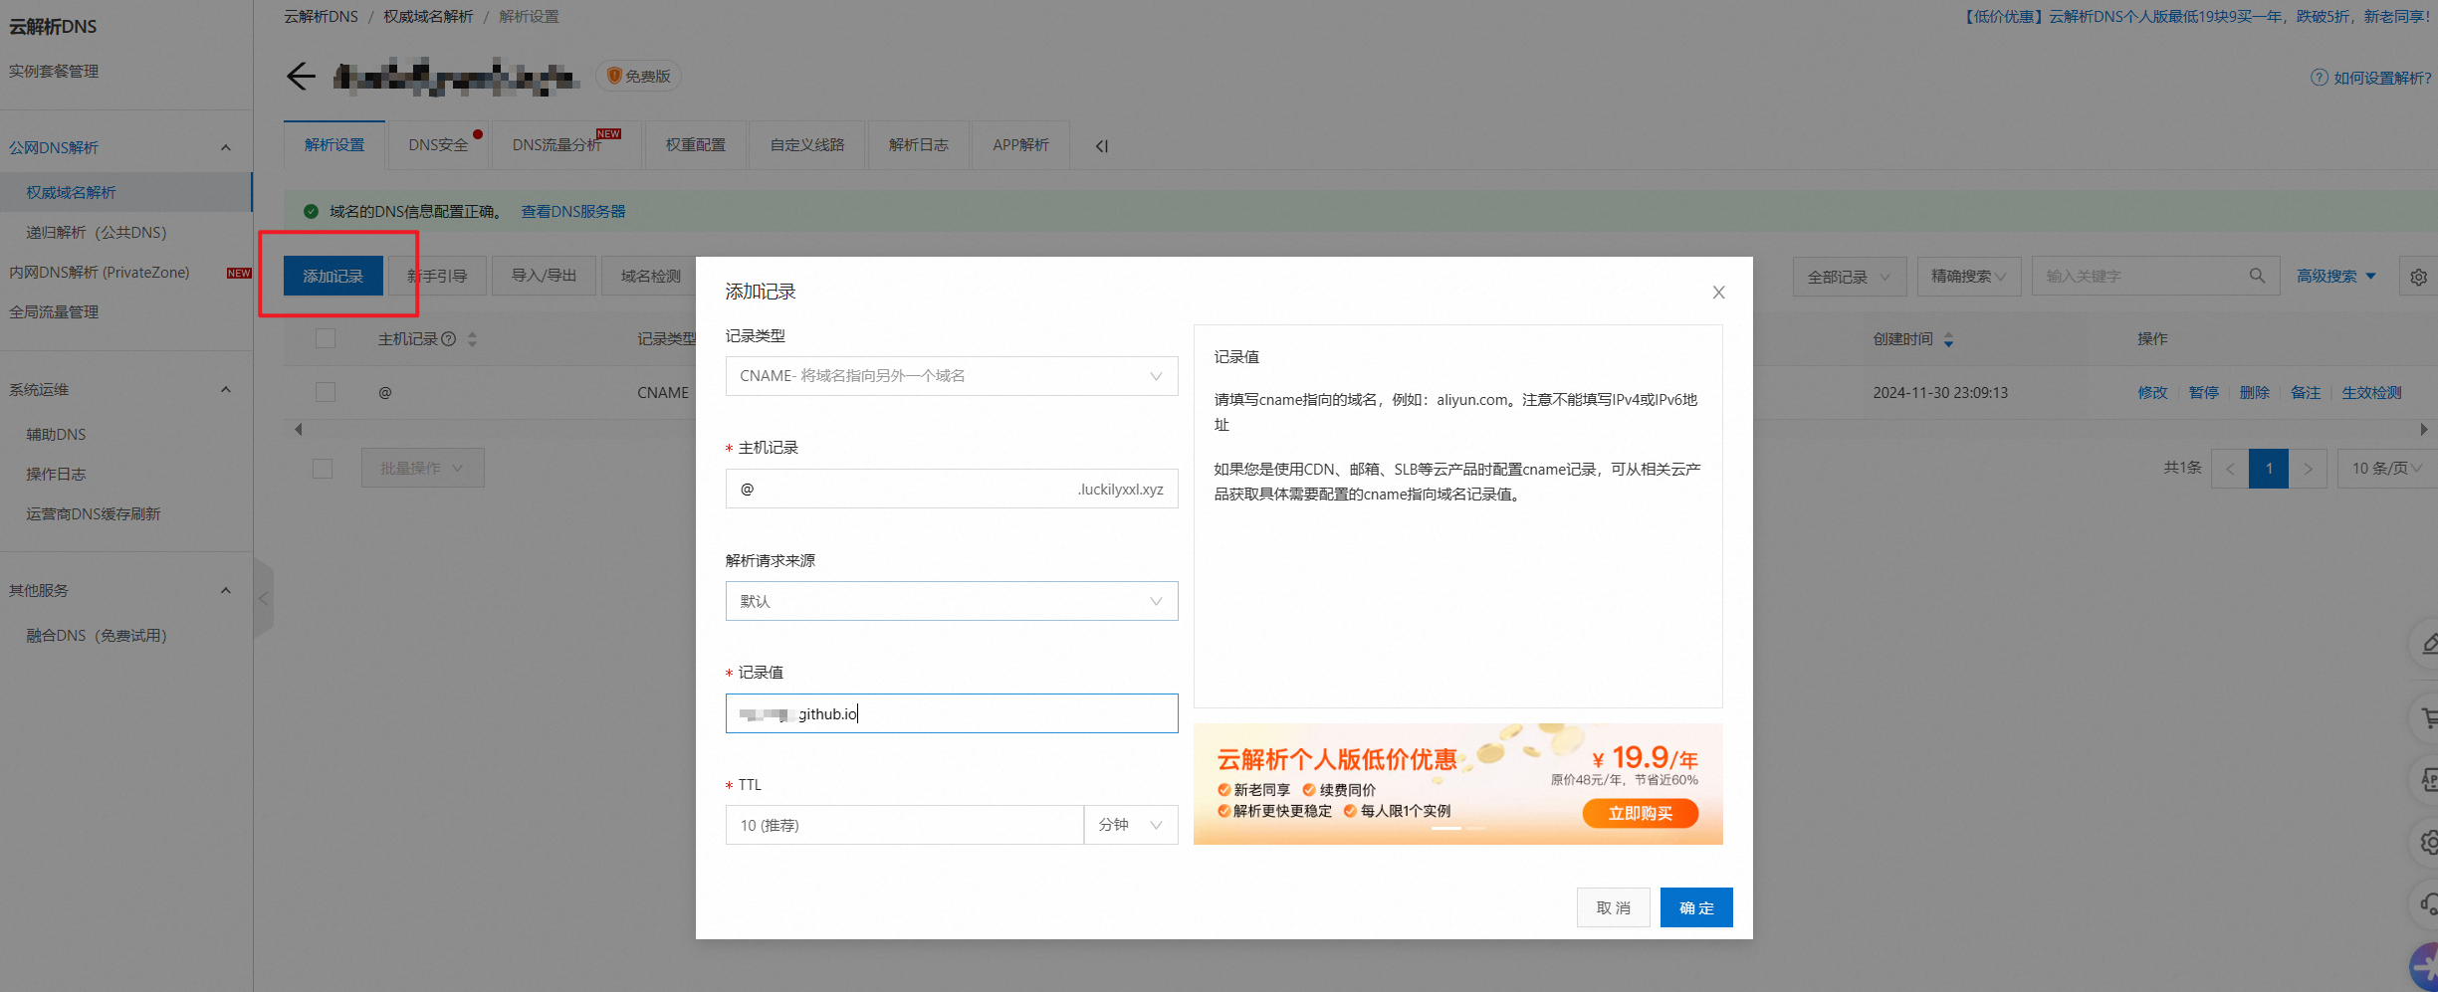Image resolution: width=2438 pixels, height=992 pixels.
Task: Focus the 输入关键字 search field
Action: coord(2140,277)
